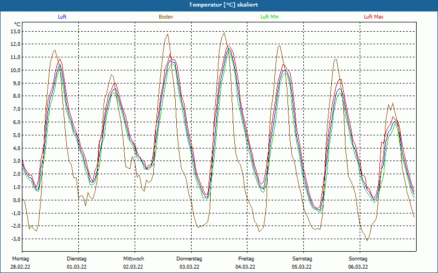
Task: Select the '0,0' y-axis value
Action: [x=16, y=200]
